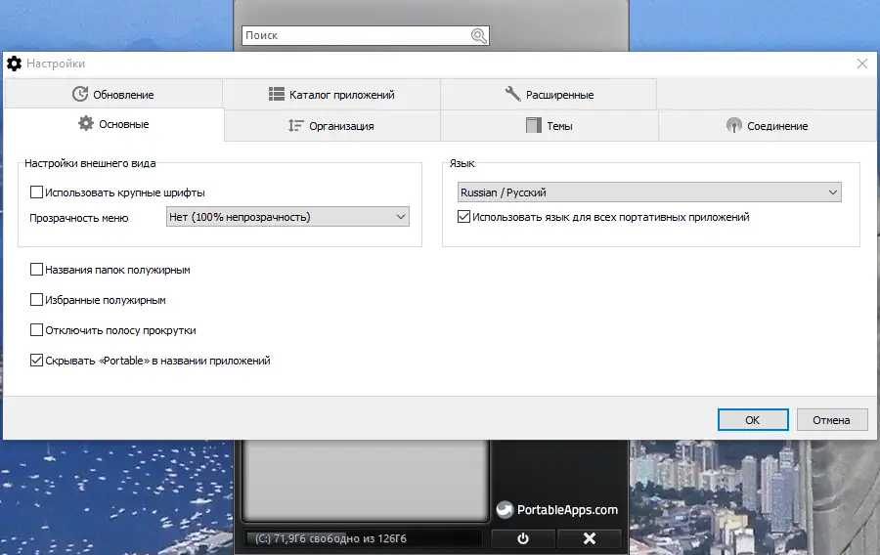The width and height of the screenshot is (880, 555).
Task: Click the X eject icon in PortableApps menu
Action: coord(590,538)
